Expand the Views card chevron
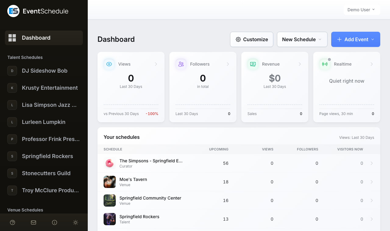This screenshot has width=390, height=231. coord(156,64)
